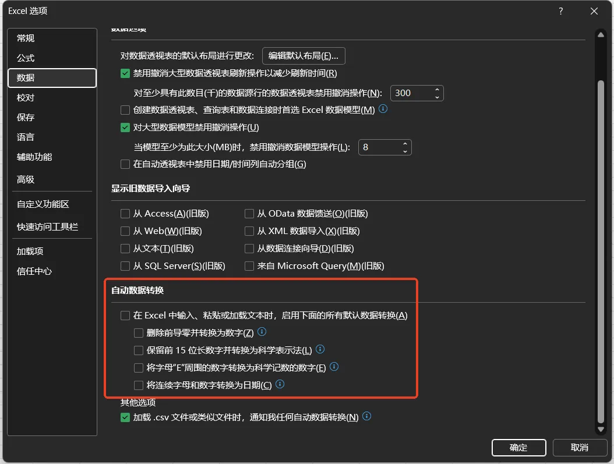Open 快速访问工具栏 settings
Image resolution: width=614 pixels, height=464 pixels.
click(52, 227)
